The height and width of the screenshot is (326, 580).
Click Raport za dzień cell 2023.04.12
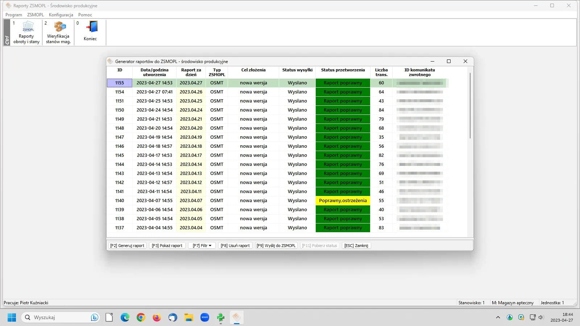click(x=191, y=183)
